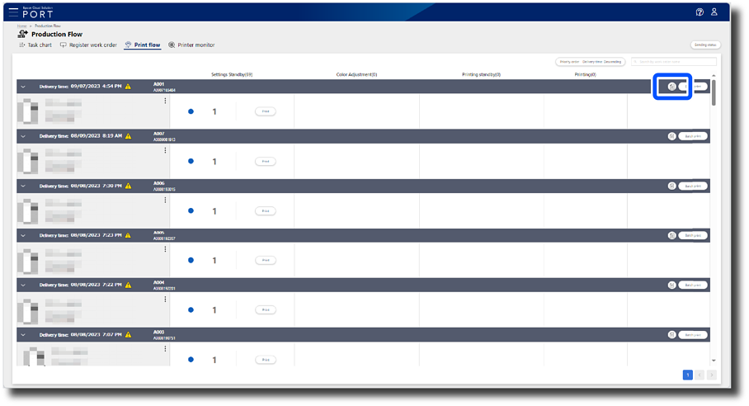Open the Register work order tab
The width and height of the screenshot is (749, 406).
click(90, 45)
